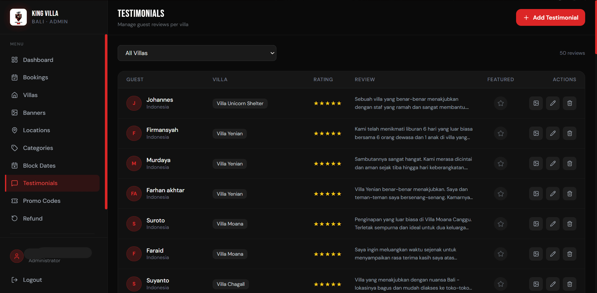Log out via the Logout link
Image resolution: width=597 pixels, height=293 pixels.
[27, 280]
